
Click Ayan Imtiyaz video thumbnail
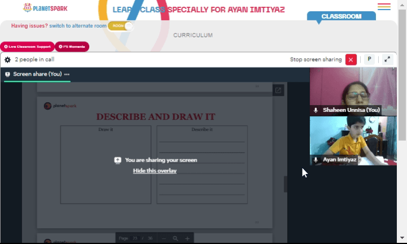pos(353,141)
